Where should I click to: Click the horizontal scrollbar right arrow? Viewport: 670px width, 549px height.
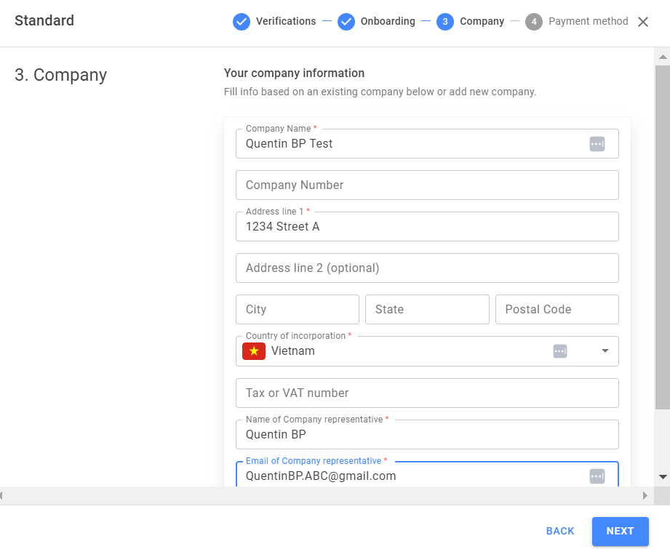(x=645, y=496)
